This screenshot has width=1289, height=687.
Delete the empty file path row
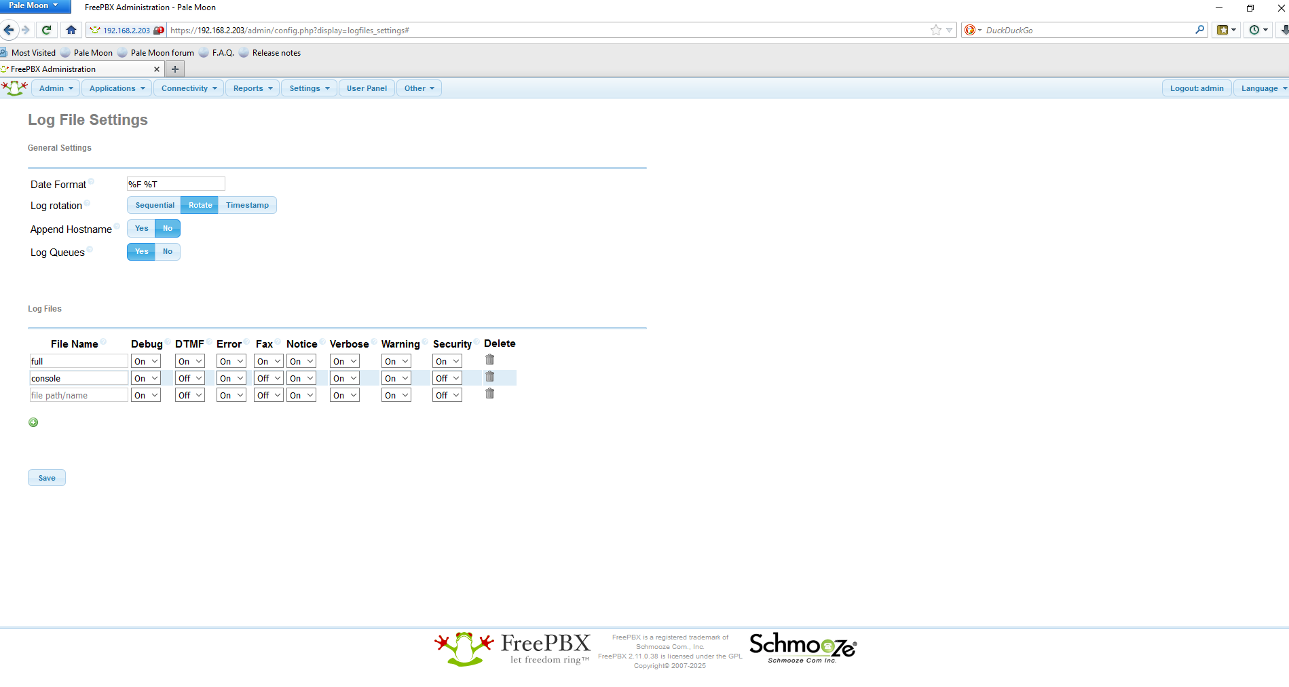(x=490, y=394)
